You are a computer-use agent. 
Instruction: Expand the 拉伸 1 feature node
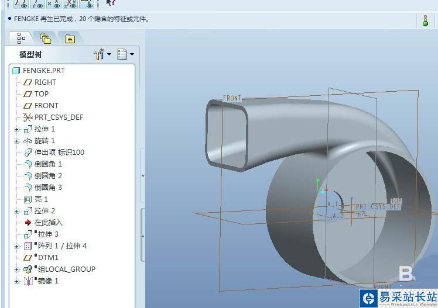(x=17, y=130)
